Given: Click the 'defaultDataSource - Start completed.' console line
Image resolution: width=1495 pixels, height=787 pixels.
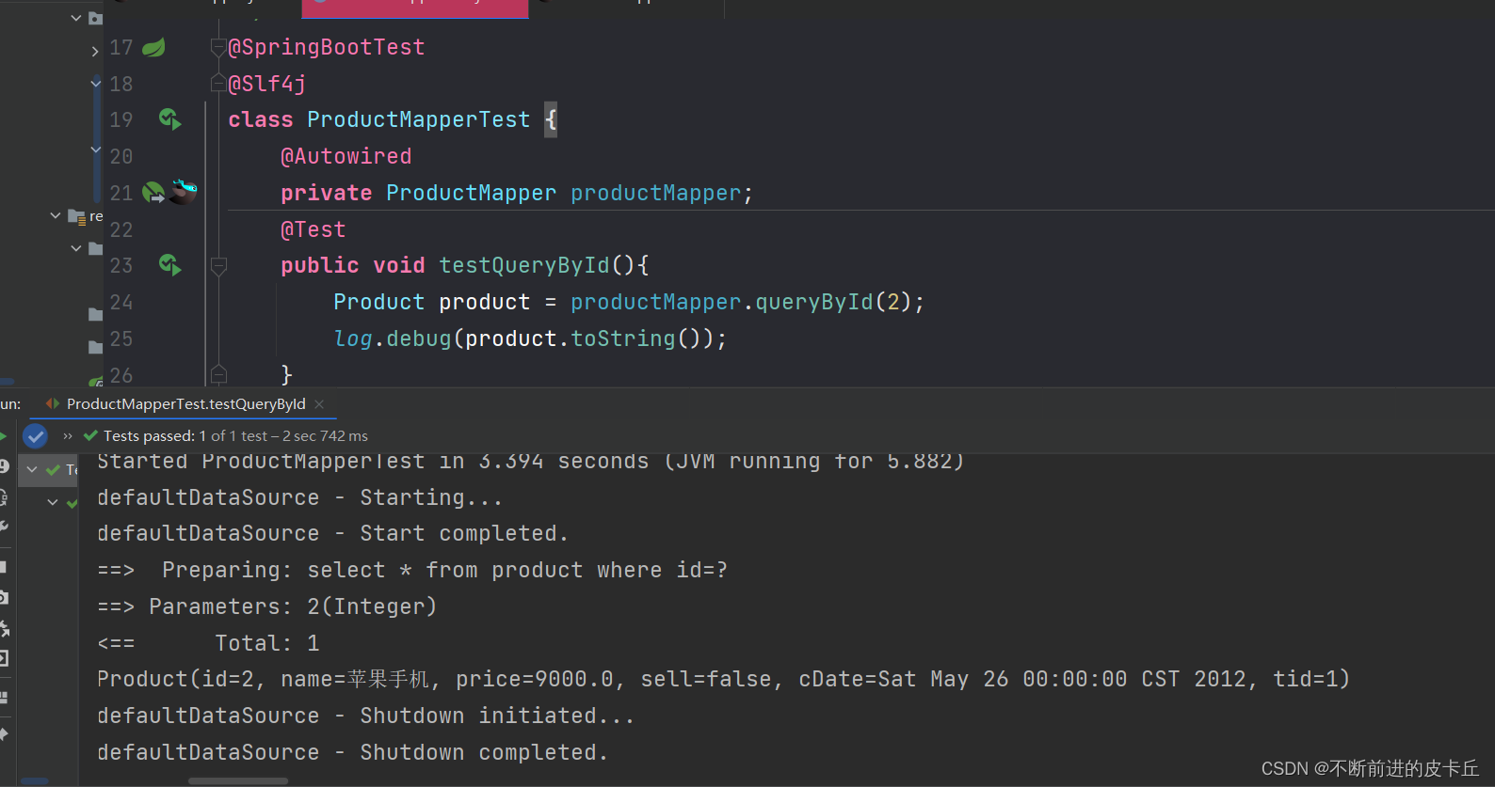Looking at the screenshot, I should click(x=333, y=533).
